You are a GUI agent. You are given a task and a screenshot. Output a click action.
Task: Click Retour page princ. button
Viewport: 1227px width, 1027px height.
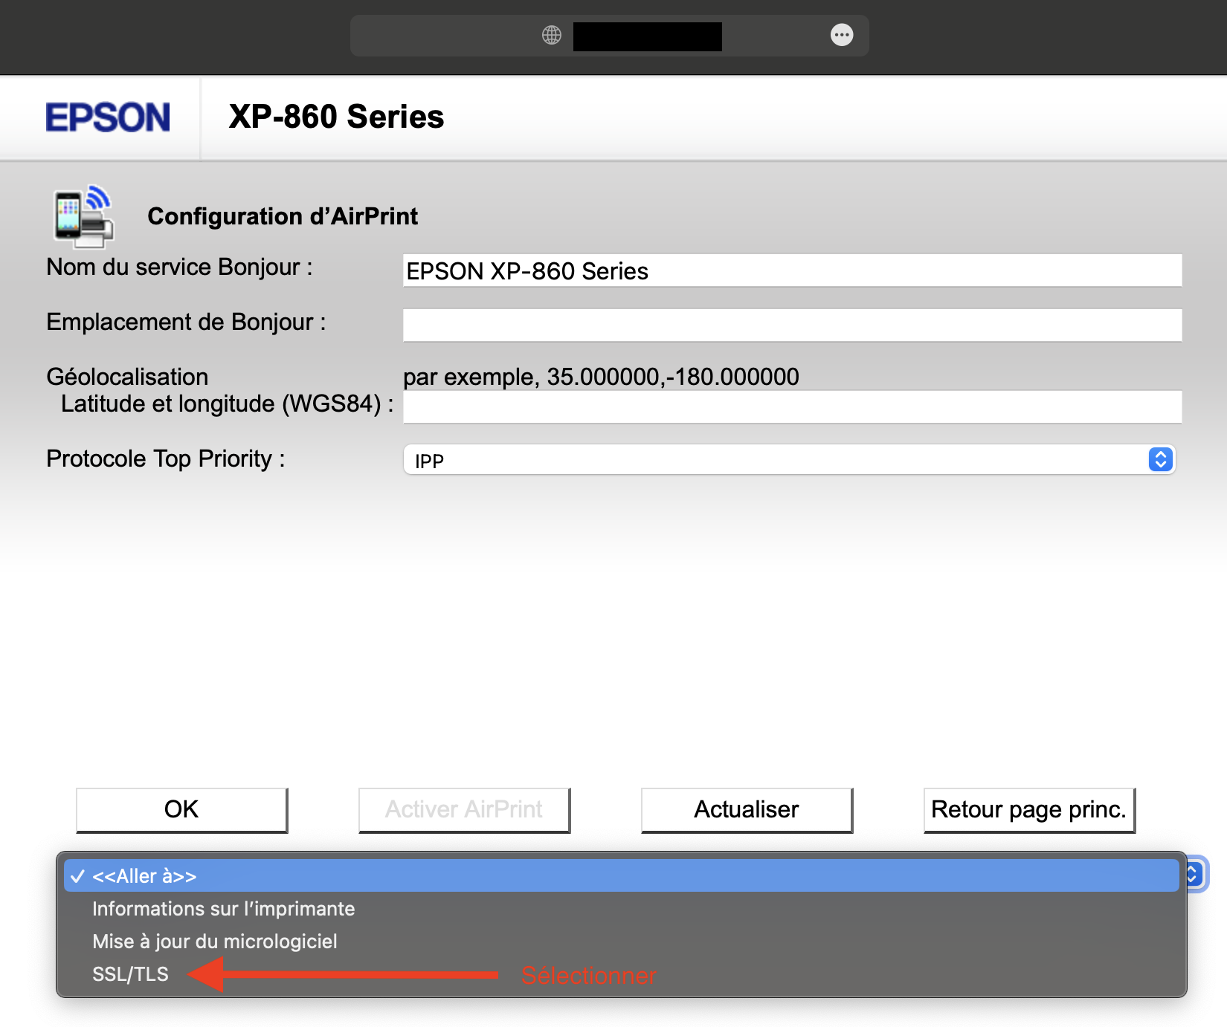[x=1029, y=810]
